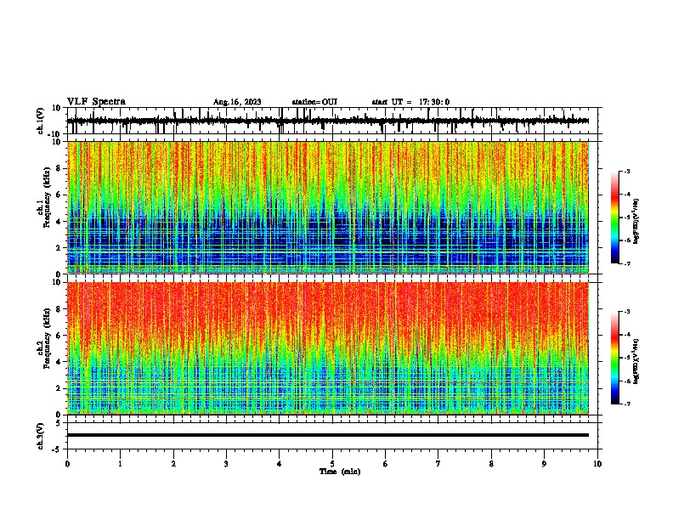673x520 pixels.
Task: Click time axis tick label '6'
Action: tap(386, 464)
